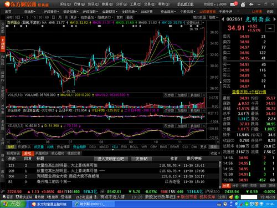
Task: Expand the 沪深排行 dropdown
Action: 51,12
